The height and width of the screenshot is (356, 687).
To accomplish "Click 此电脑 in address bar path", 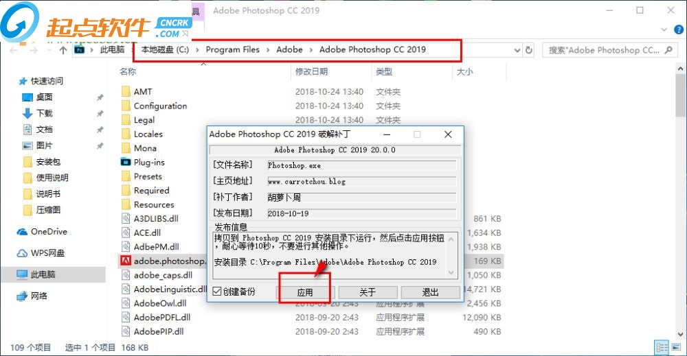I will pos(112,49).
